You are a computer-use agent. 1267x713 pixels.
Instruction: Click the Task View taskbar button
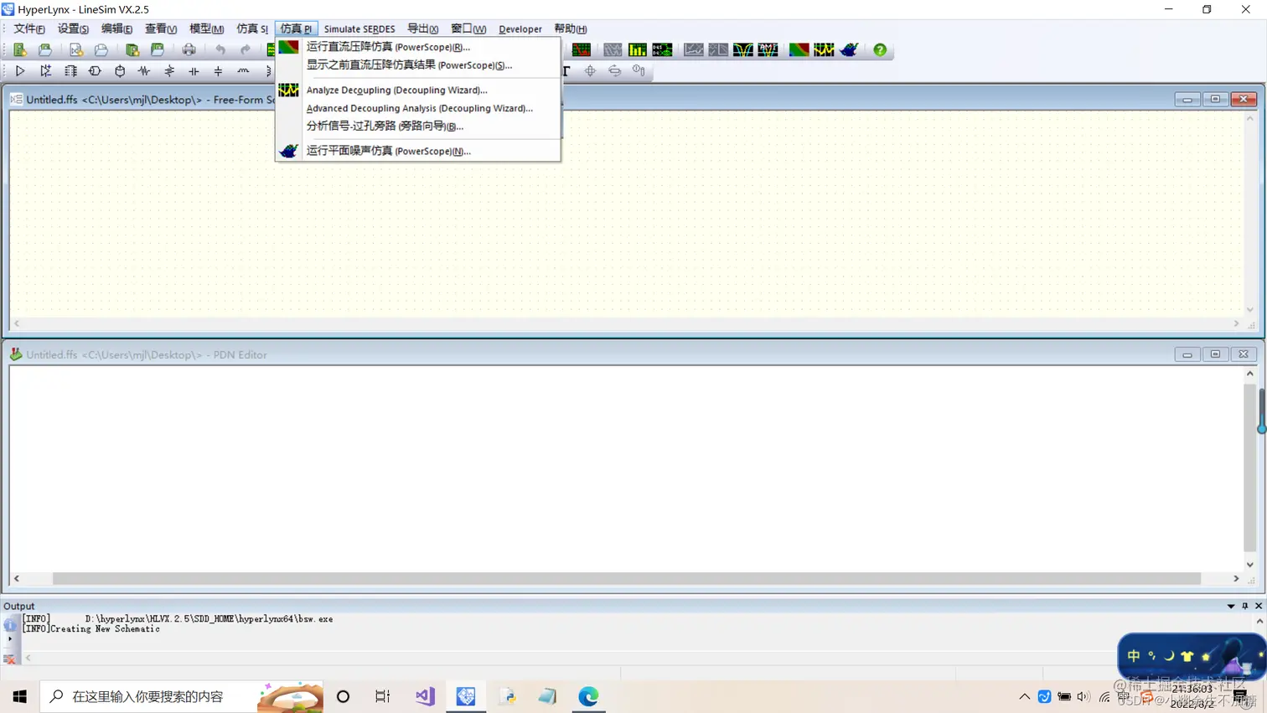383,696
